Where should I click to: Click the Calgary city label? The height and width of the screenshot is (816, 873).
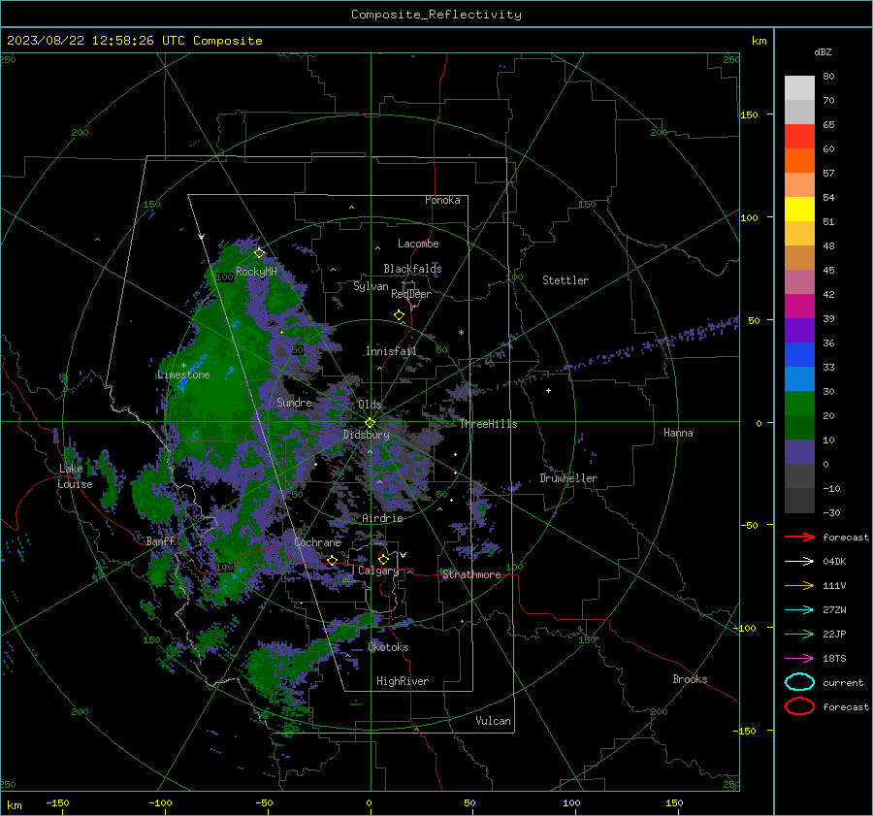pos(378,571)
